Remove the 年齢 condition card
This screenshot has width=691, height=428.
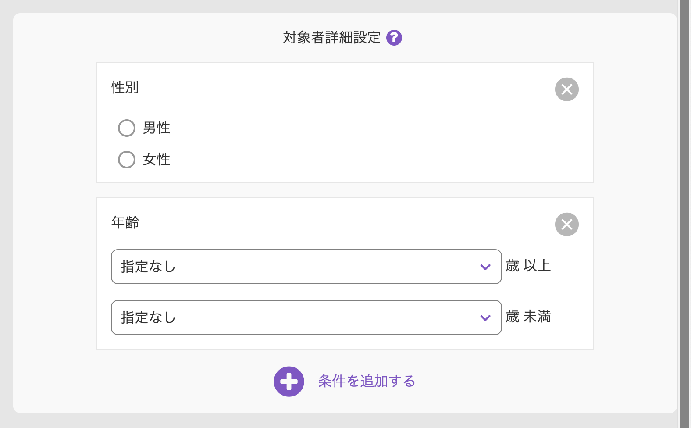click(566, 225)
